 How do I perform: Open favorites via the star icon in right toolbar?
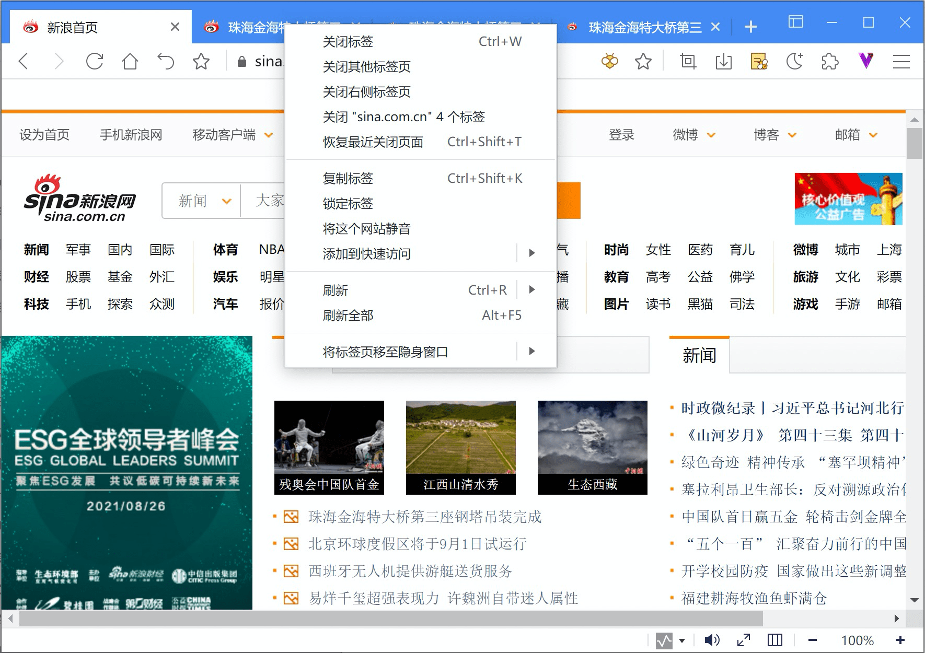coord(643,62)
